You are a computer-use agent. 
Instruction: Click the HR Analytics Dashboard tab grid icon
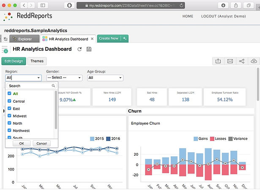45,39
